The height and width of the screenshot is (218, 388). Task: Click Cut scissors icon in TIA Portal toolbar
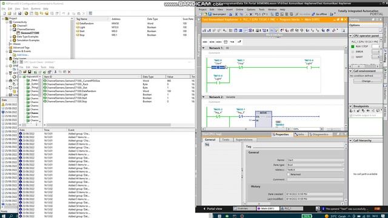(236, 15)
